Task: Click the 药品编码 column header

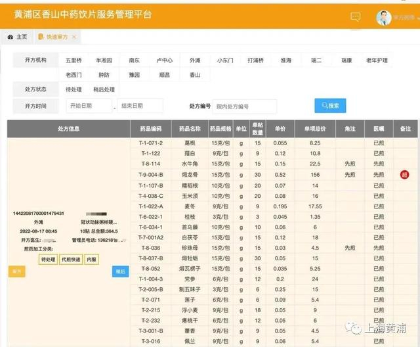Action: tap(151, 129)
